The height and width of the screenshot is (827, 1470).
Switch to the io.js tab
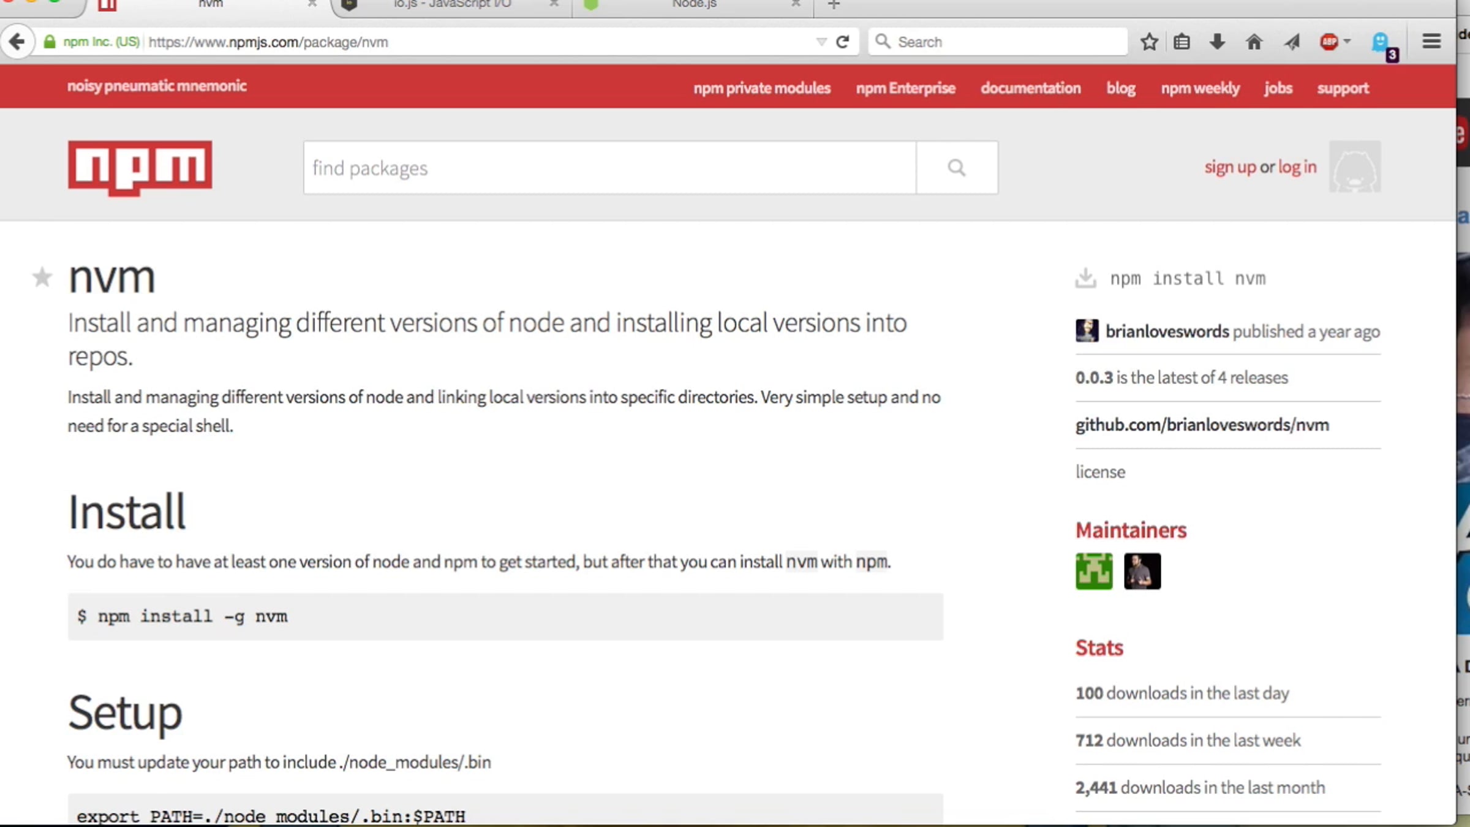click(452, 5)
